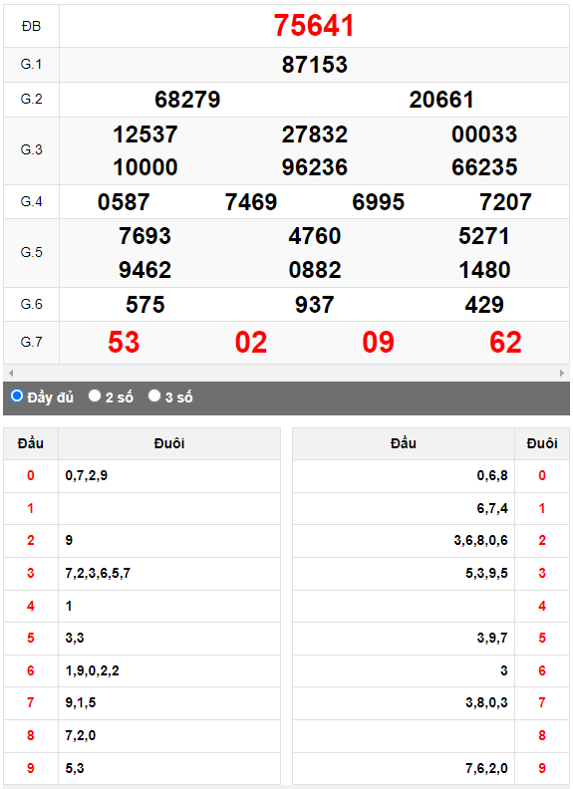The height and width of the screenshot is (789, 573).
Task: Click the Đuôi header in right table
Action: [x=542, y=443]
